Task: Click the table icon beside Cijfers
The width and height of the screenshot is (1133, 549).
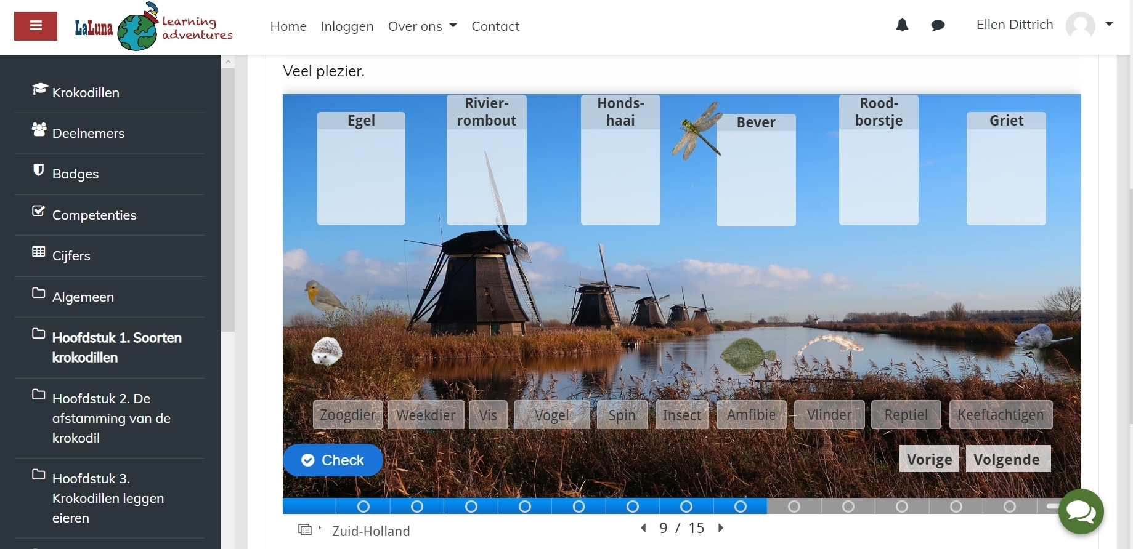Action: click(x=38, y=251)
